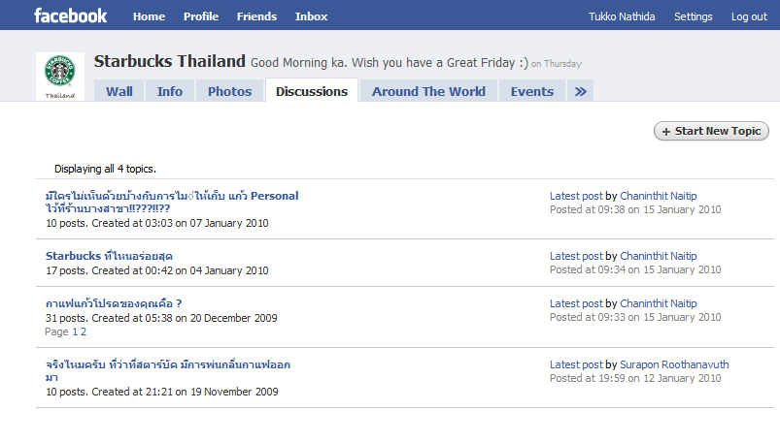Open the 'Starbucks ที่ไหนอร่อยสุด' topic

pyautogui.click(x=109, y=256)
